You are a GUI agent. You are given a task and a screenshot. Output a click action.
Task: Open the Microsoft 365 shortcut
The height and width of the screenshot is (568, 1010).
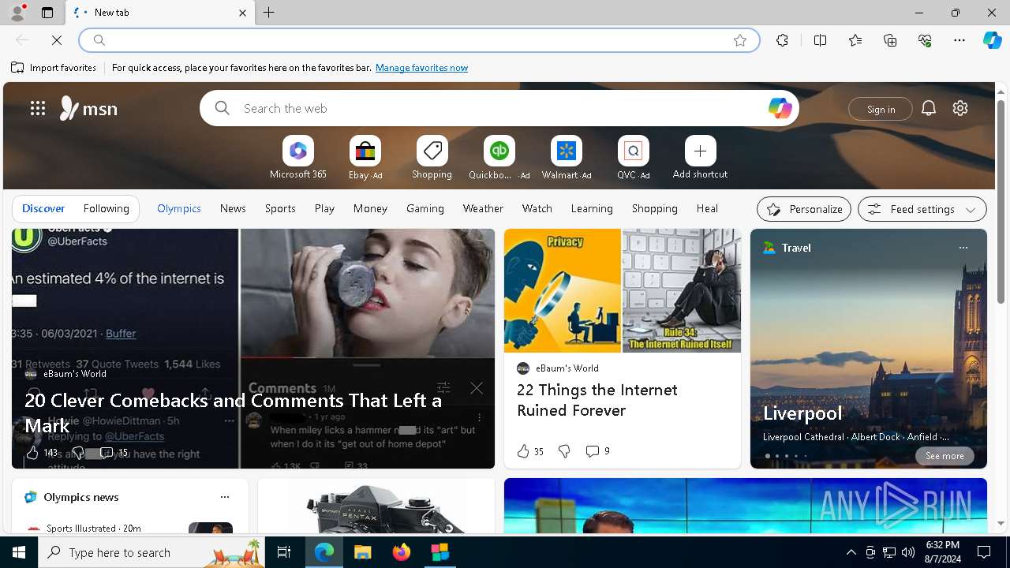pos(297,158)
